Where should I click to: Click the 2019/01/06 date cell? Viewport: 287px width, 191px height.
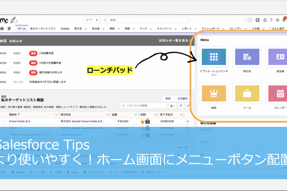167,121
